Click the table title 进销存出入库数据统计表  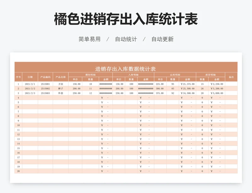pyautogui.click(x=125, y=69)
